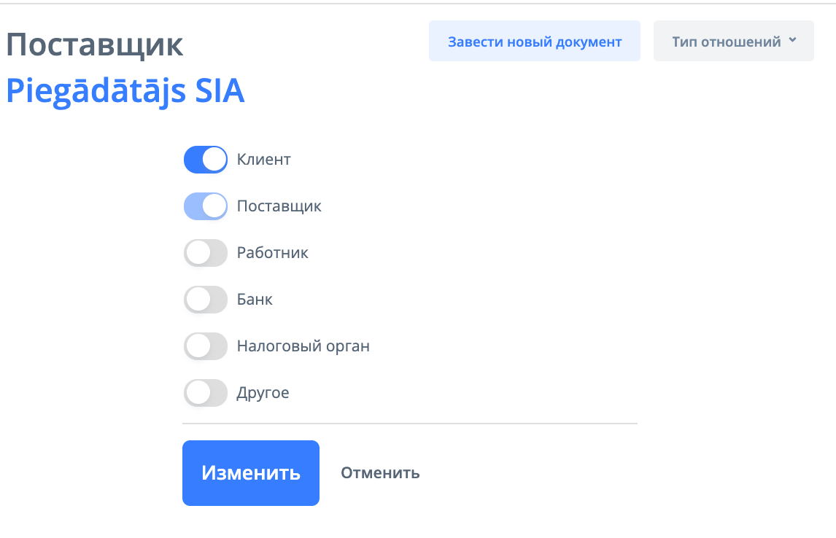836x538 pixels.
Task: Disable the Поставщик toggle switch
Action: pyautogui.click(x=205, y=206)
